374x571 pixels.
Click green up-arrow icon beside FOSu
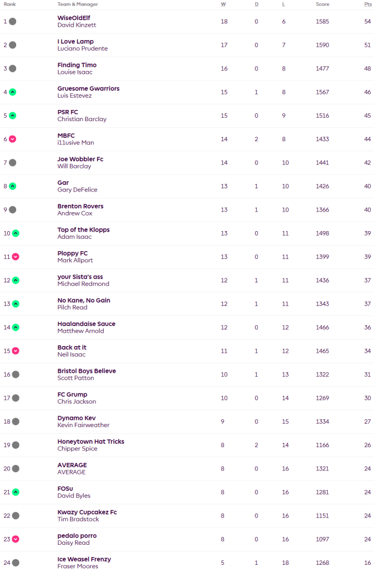click(16, 492)
